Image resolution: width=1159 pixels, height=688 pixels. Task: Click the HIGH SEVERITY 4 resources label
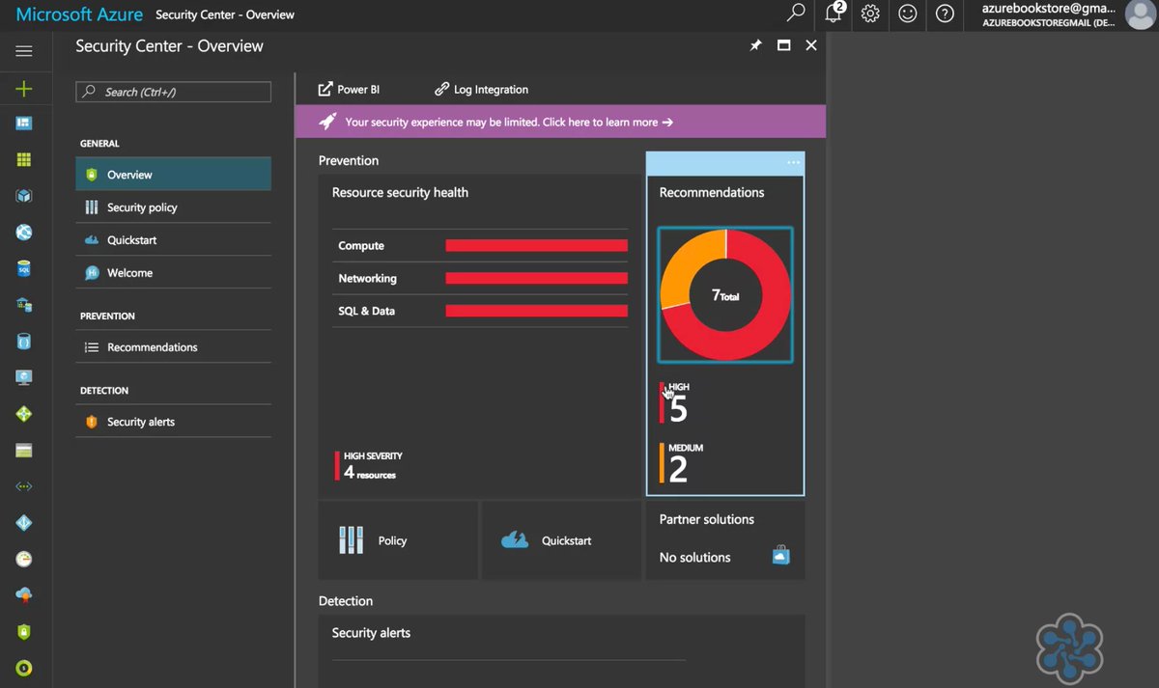[368, 466]
